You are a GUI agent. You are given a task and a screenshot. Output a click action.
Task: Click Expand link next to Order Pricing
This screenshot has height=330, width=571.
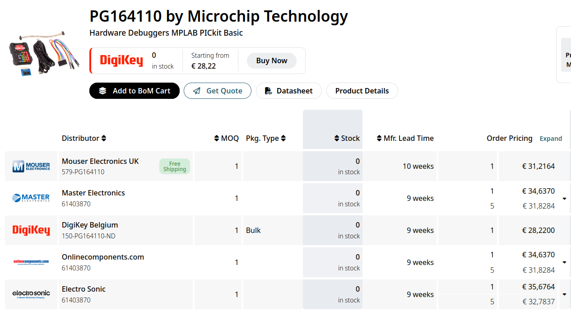[x=551, y=139]
